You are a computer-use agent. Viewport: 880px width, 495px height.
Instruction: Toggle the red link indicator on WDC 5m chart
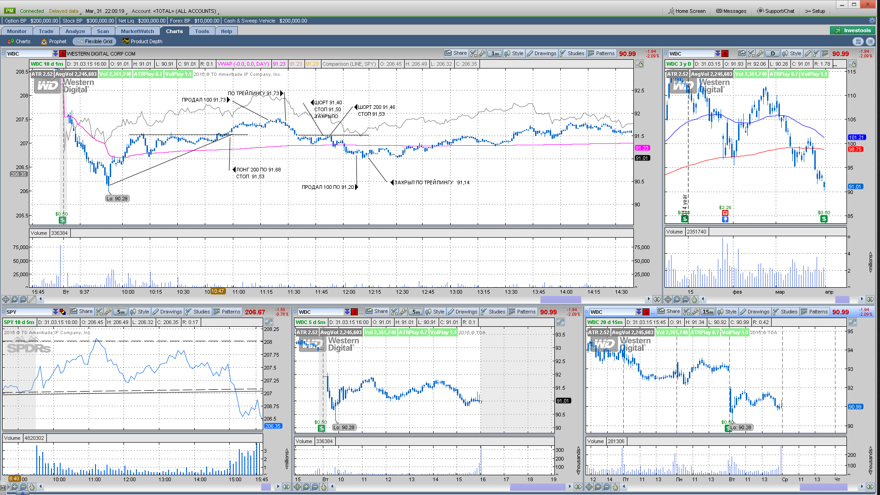(x=354, y=312)
